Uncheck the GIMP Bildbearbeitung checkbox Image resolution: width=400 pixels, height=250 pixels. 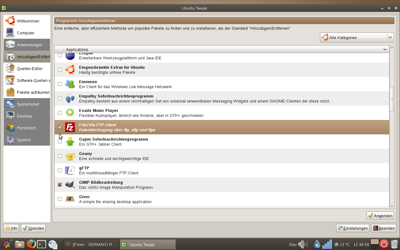click(x=60, y=185)
